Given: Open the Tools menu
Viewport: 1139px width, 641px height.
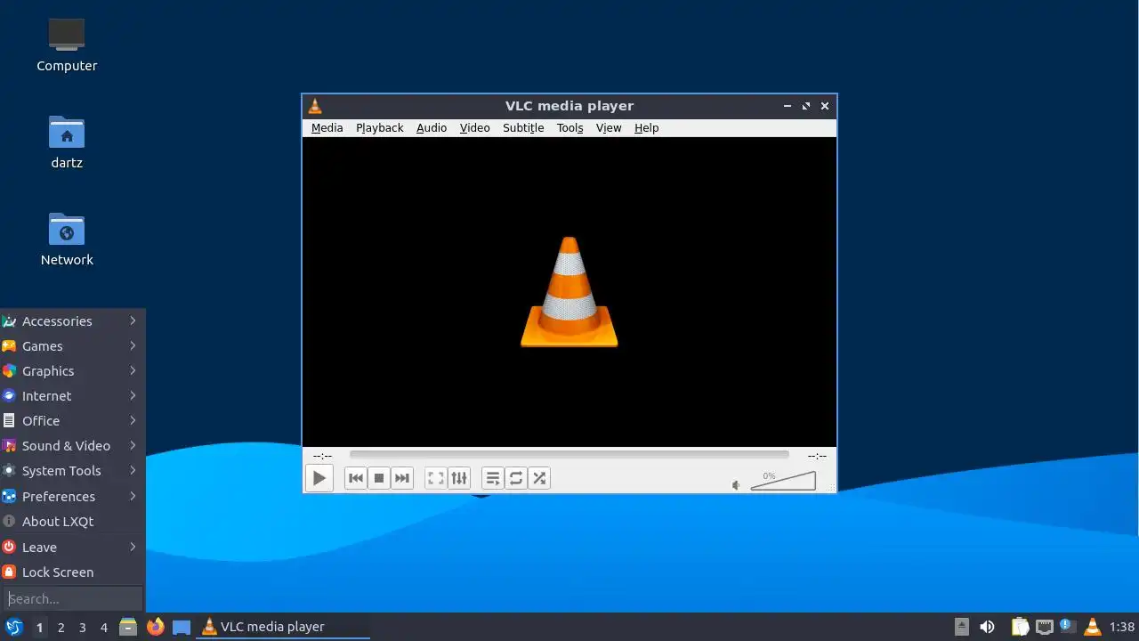Looking at the screenshot, I should (570, 128).
